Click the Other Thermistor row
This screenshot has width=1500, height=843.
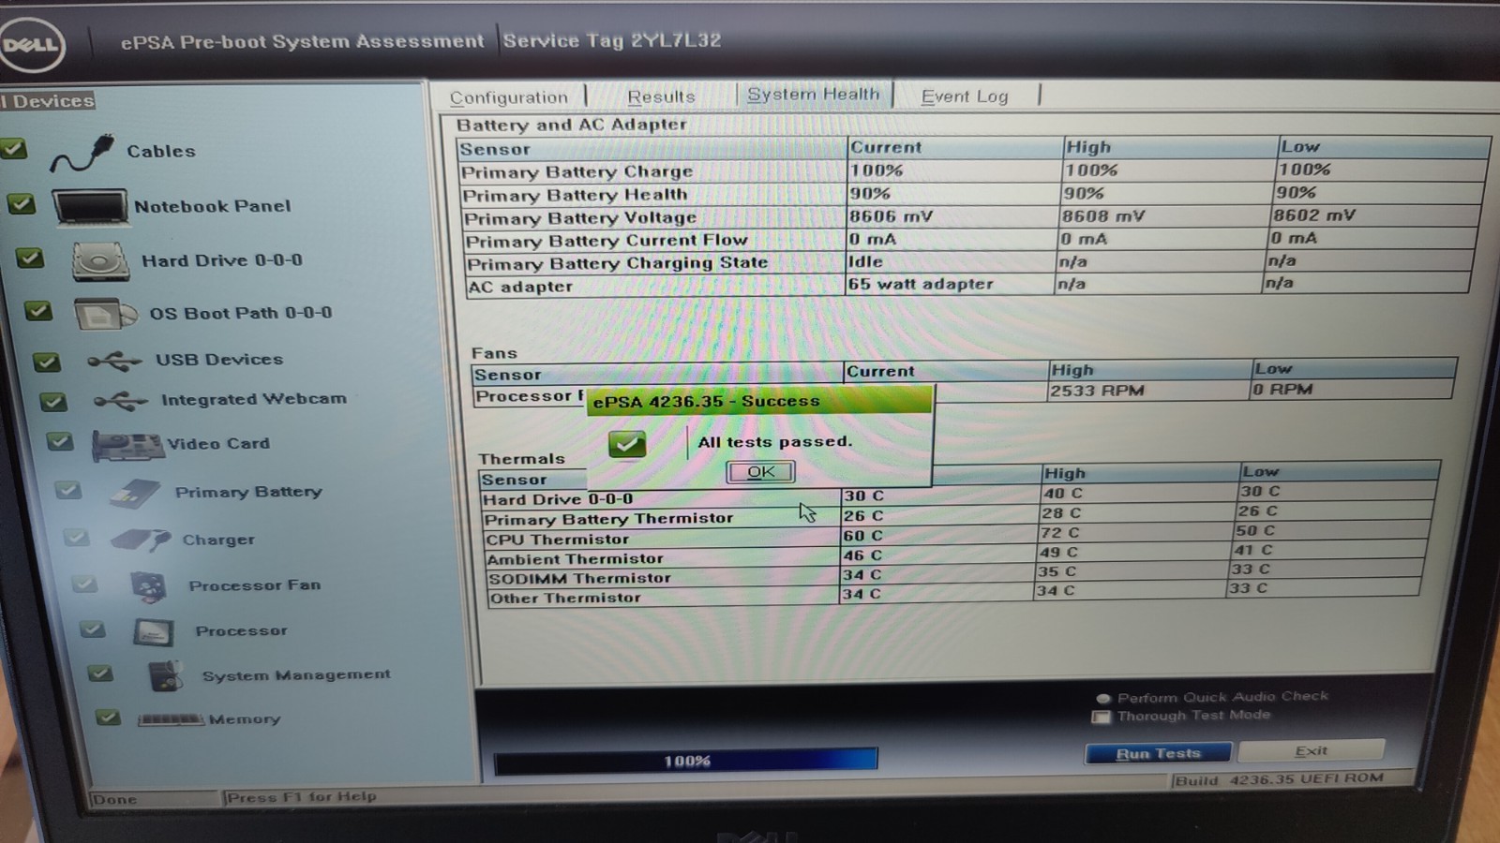point(953,593)
